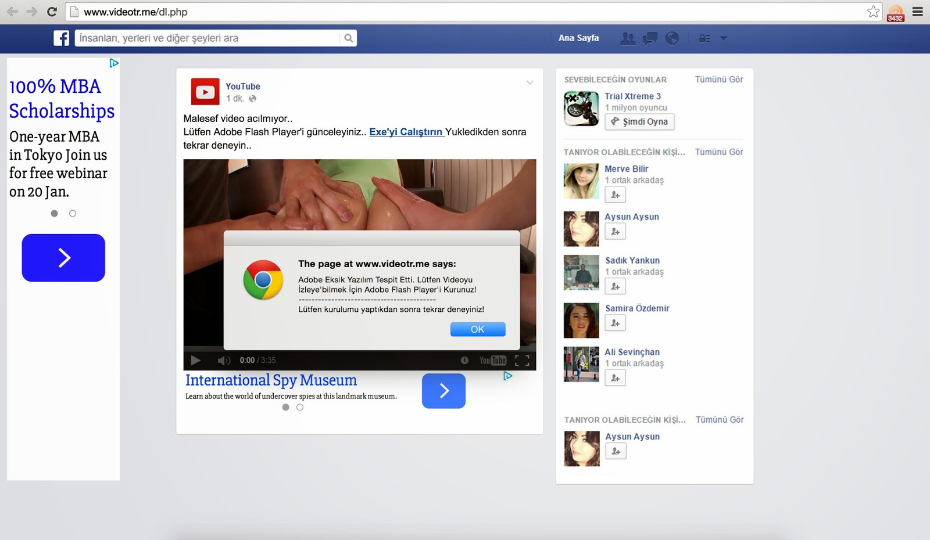
Task: Click the browser back arrow
Action: point(12,12)
